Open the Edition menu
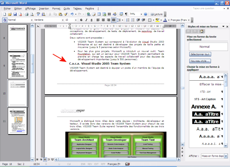The width and height of the screenshot is (230, 167). pos(18,9)
